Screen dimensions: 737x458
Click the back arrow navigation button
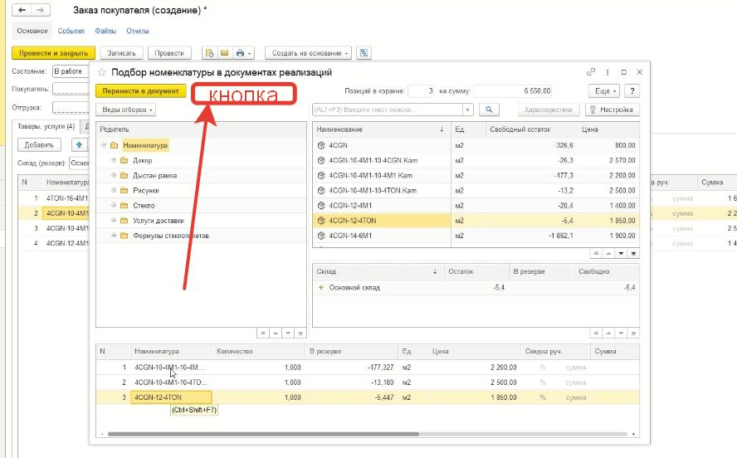22,11
